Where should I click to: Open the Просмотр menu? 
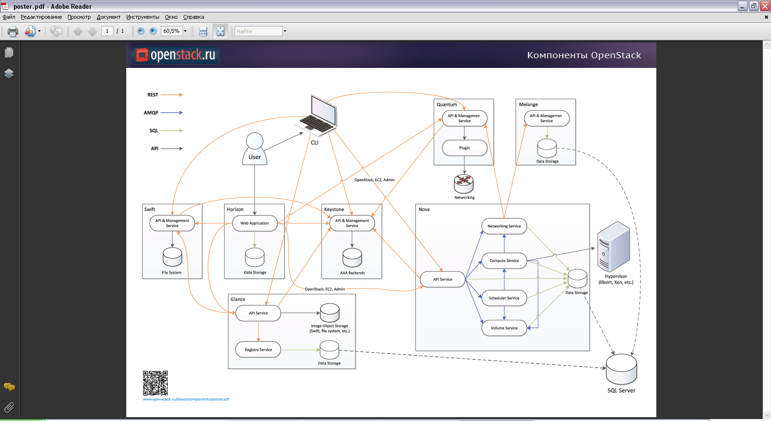coord(79,17)
